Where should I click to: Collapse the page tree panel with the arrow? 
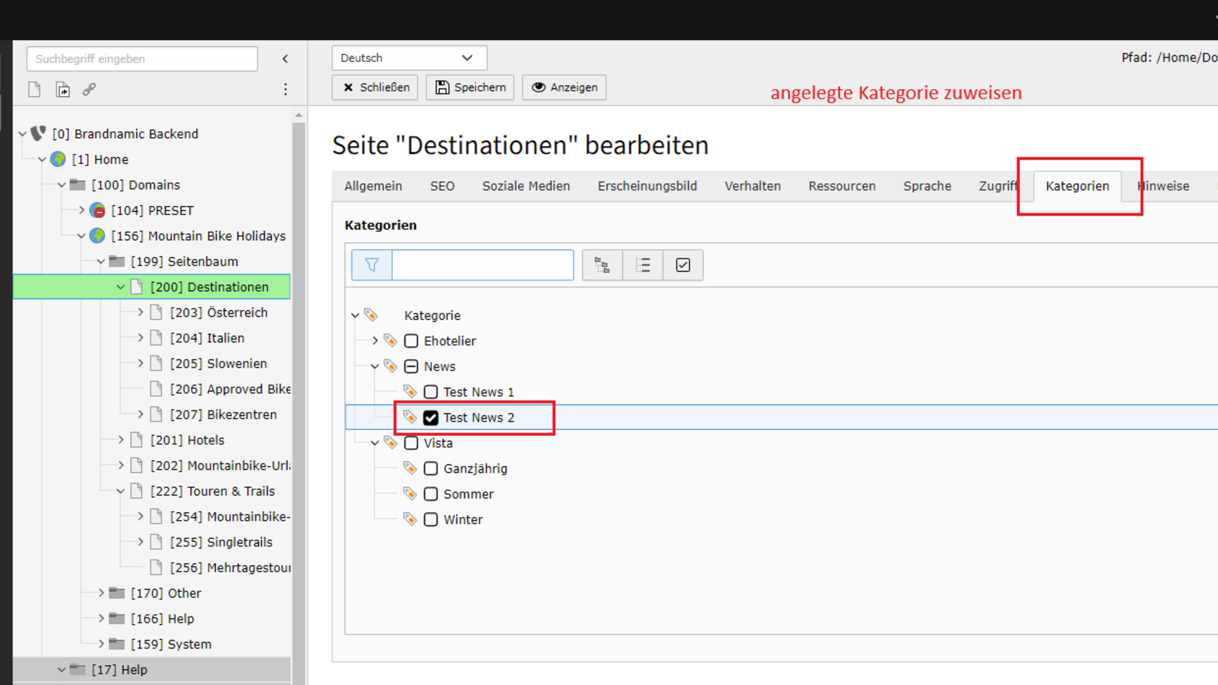[285, 59]
